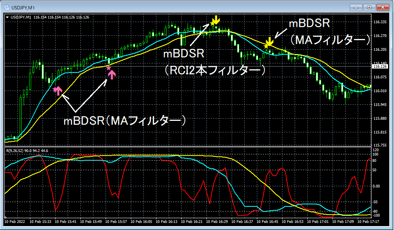Click indicator scale value 50
This screenshot has width=394, height=230.
click(x=375, y=170)
